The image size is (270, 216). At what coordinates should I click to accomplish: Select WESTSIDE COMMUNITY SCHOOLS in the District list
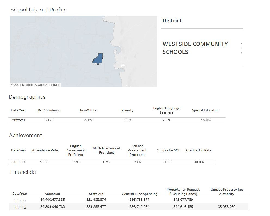point(195,48)
